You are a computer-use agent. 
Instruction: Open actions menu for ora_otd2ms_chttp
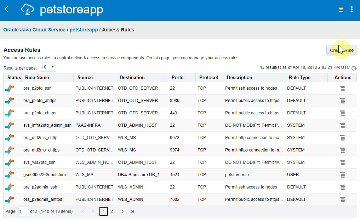point(342,138)
